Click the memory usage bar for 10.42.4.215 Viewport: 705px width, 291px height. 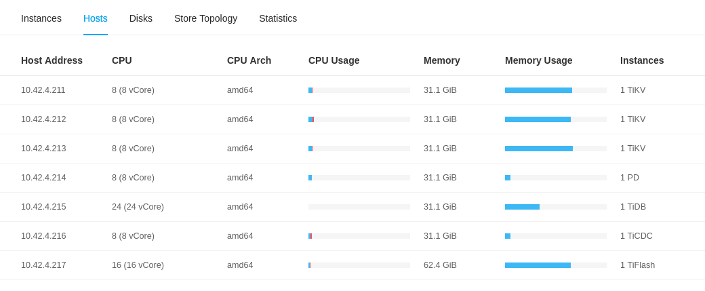(x=555, y=207)
